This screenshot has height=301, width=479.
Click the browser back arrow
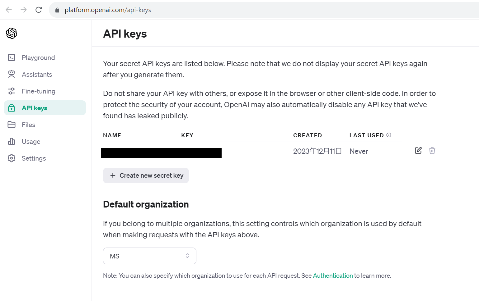(9, 10)
